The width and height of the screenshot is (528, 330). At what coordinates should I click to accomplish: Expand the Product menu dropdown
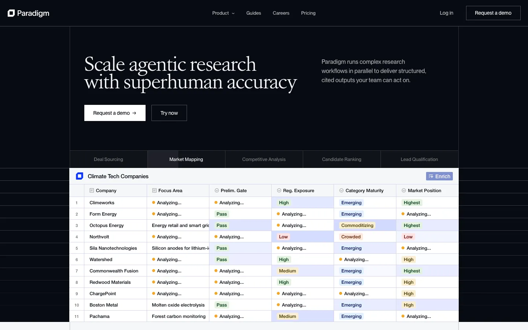coord(223,13)
